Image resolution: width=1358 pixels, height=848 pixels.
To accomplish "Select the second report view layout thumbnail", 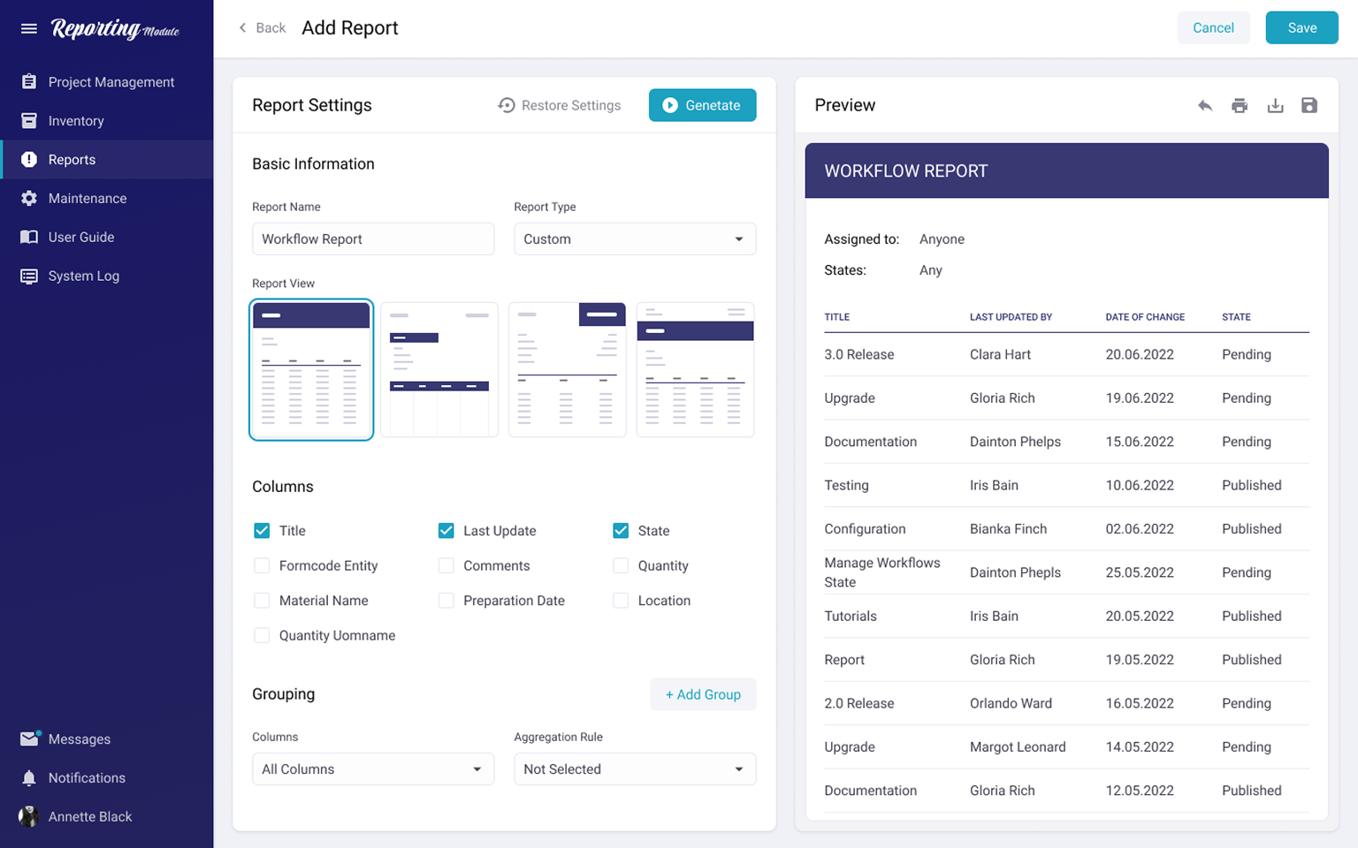I will [x=439, y=370].
